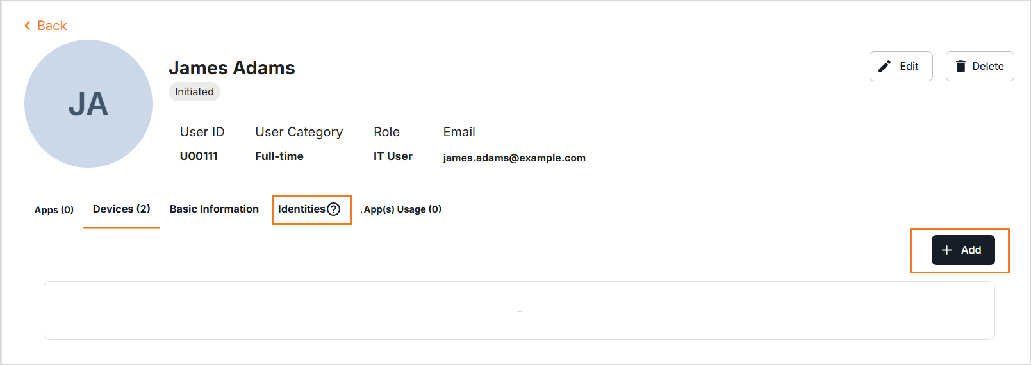Image resolution: width=1031 pixels, height=365 pixels.
Task: Click the User ID value U00111
Action: (199, 156)
